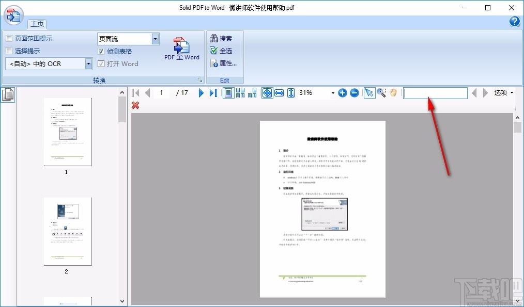524x307 pixels.
Task: Enable page range prompt (页面范围提示) checkbox
Action: coord(9,39)
